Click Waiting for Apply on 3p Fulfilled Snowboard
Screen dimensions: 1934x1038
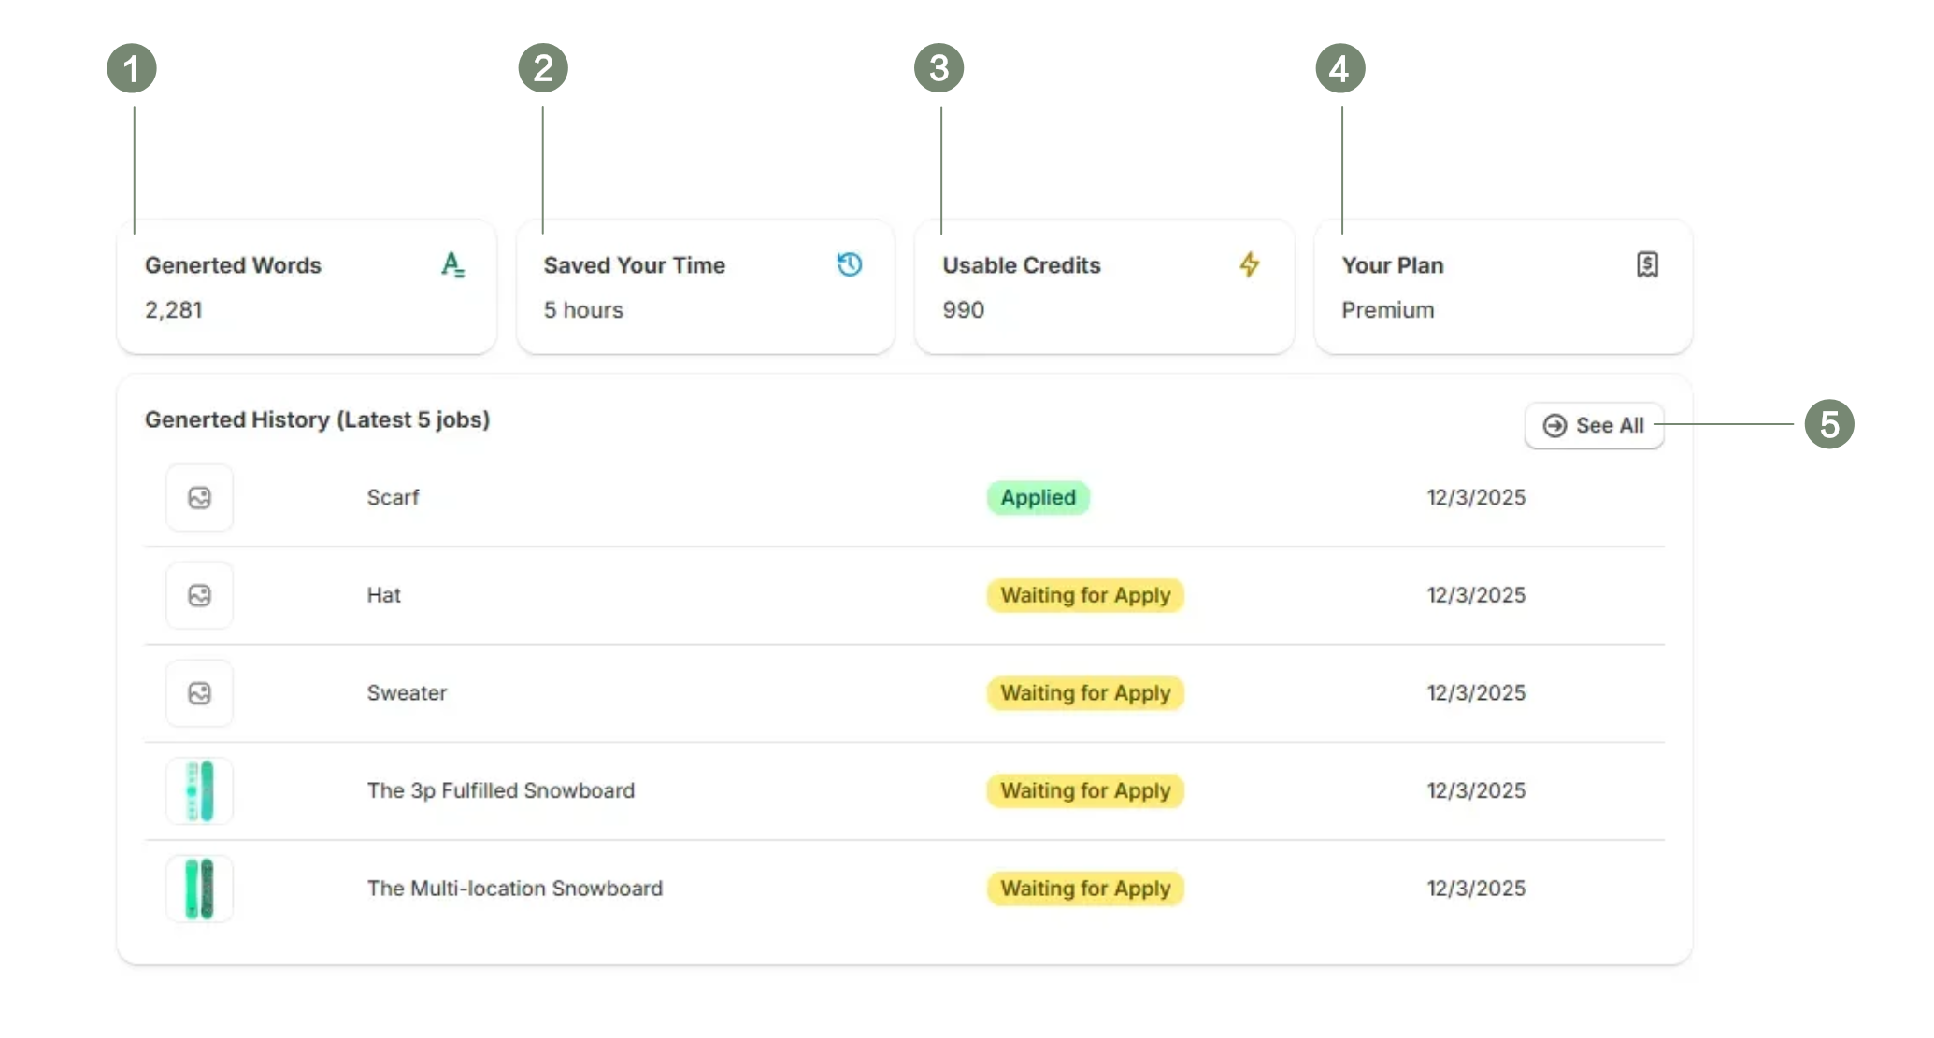click(x=1084, y=790)
